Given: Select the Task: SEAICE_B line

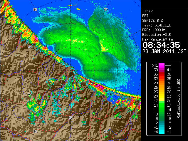Looking at the screenshot, I should 157,25.
